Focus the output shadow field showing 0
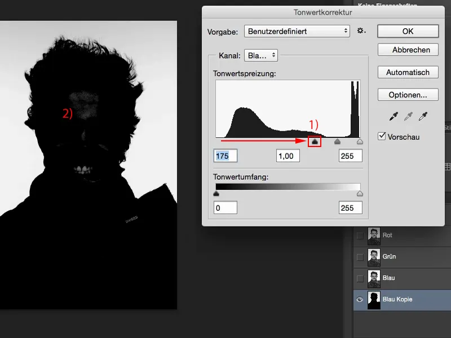The image size is (451, 338). (x=225, y=207)
